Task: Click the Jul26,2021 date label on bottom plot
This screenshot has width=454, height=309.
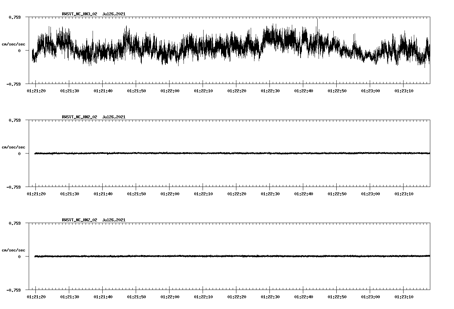Action: [114, 220]
